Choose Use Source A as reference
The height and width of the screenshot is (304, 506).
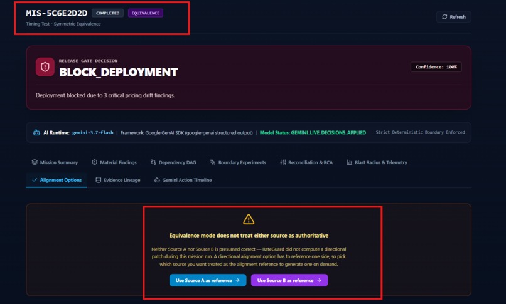(x=208, y=280)
